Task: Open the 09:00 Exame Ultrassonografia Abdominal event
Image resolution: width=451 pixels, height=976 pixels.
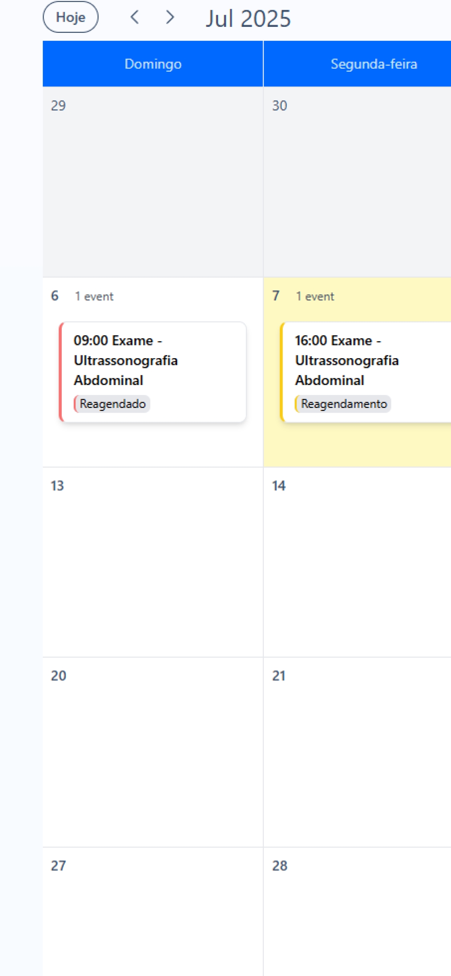Action: 152,361
